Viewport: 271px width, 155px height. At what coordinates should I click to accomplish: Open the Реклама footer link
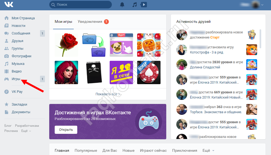click(x=11, y=131)
